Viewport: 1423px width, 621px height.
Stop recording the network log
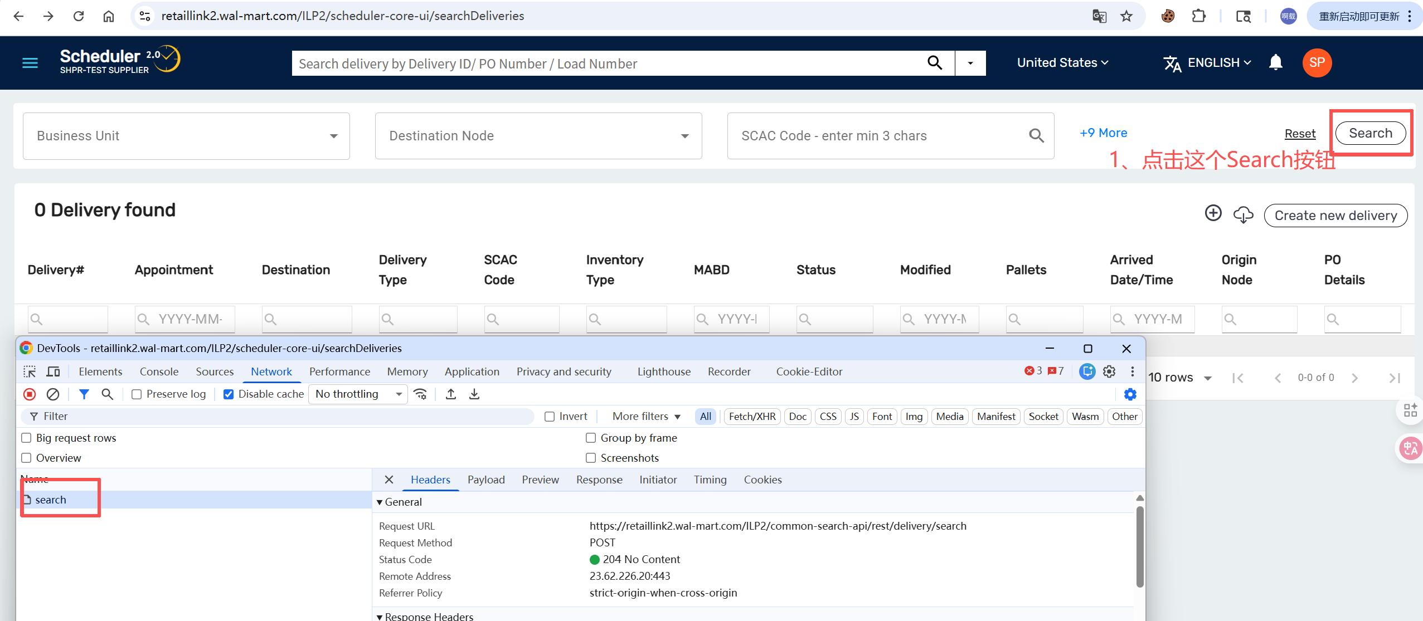click(x=30, y=394)
